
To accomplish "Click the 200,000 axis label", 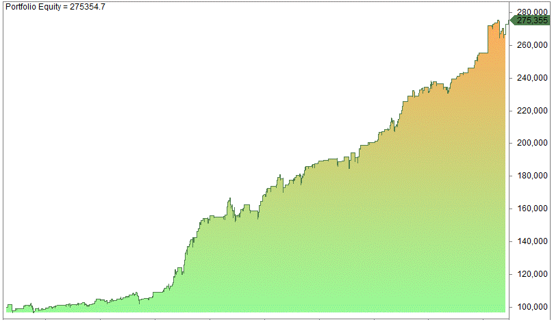I will [532, 144].
